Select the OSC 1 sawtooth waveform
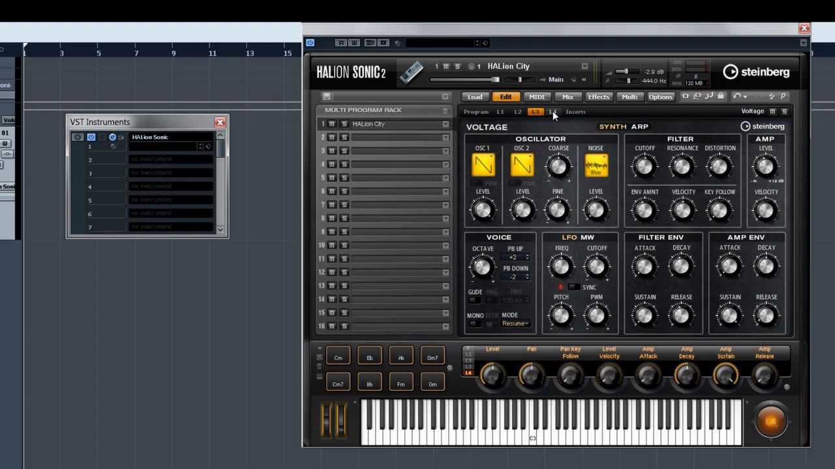The image size is (835, 469). (x=483, y=165)
